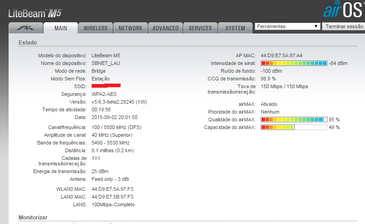The width and height of the screenshot is (365, 224).
Task: Select antenna value Feed only - 3 dBi
Action: pos(110,179)
